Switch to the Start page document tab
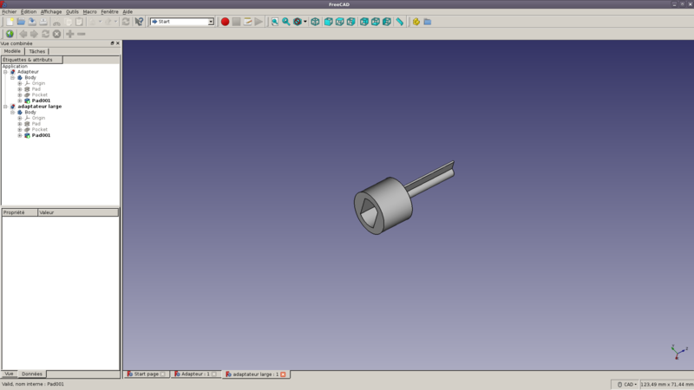Image resolution: width=694 pixels, height=390 pixels. coord(146,374)
